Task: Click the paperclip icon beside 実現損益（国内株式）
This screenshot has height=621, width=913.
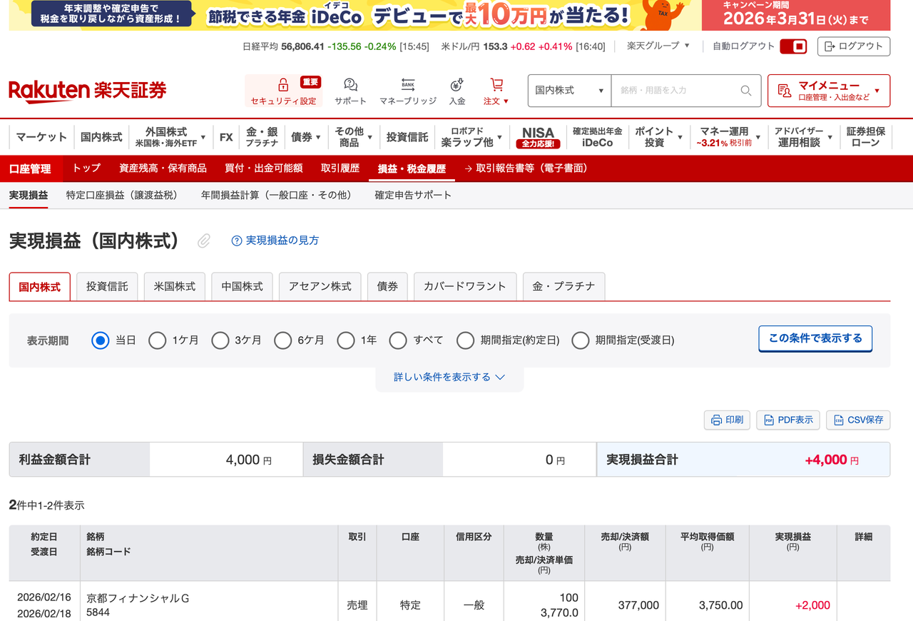Action: tap(203, 241)
